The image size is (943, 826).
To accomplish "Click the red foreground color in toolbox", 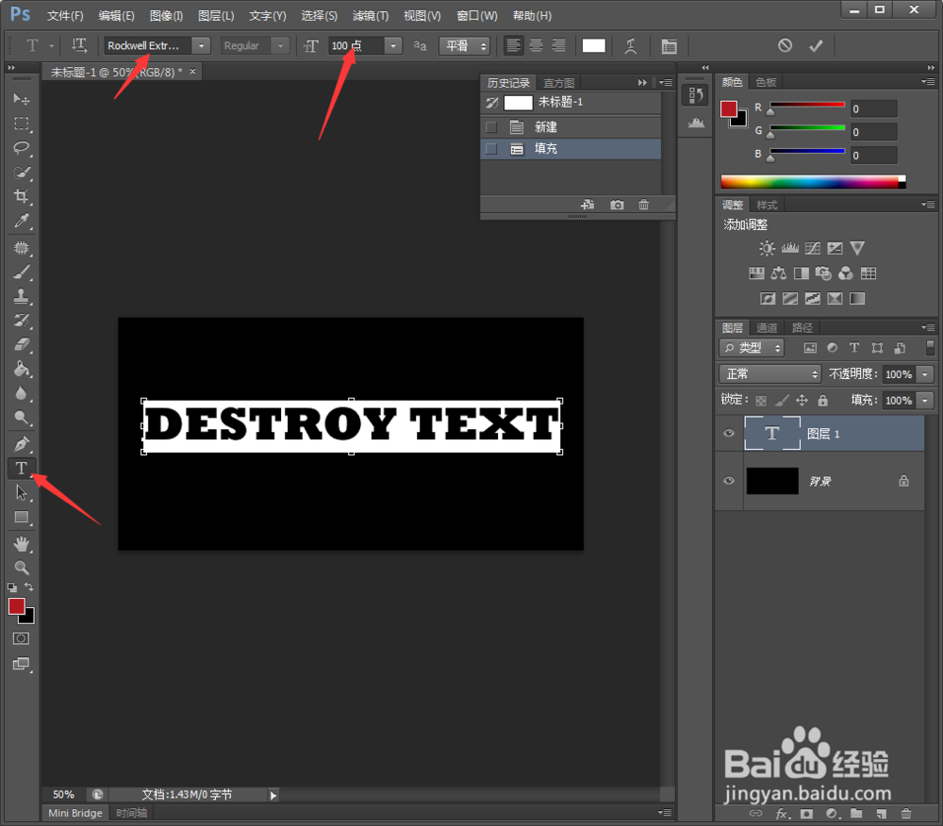I will [x=16, y=606].
